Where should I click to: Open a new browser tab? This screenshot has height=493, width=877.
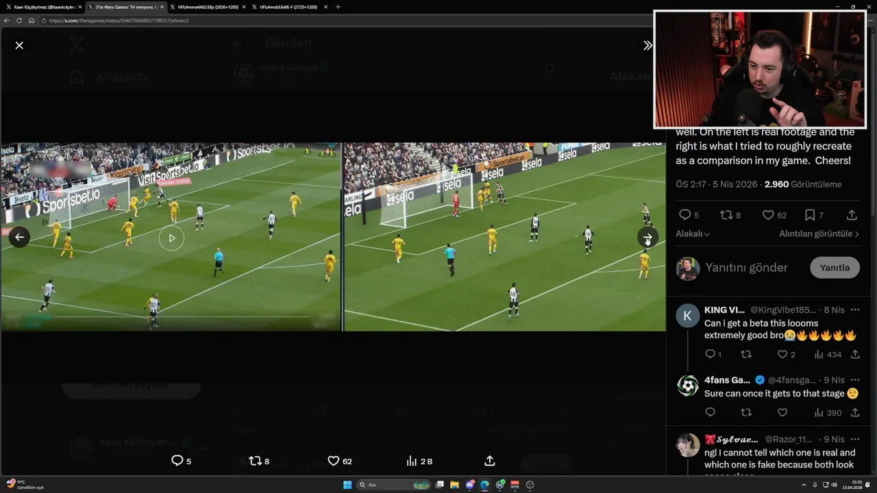coord(338,7)
